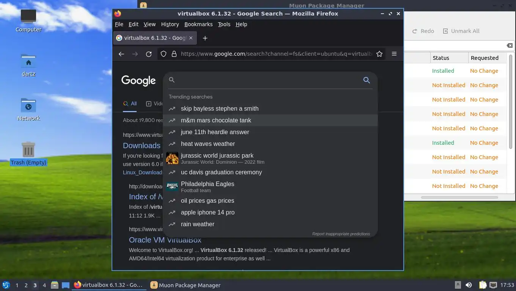Choose suggestion apple iphone 14 pro
Screen dimensions: 516x291
click(270, 212)
